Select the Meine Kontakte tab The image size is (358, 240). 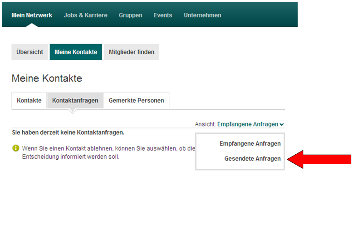(x=76, y=52)
